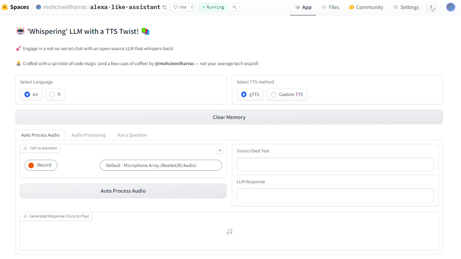Open the microphone device dropdown
This screenshot has height=259, width=461.
point(161,165)
